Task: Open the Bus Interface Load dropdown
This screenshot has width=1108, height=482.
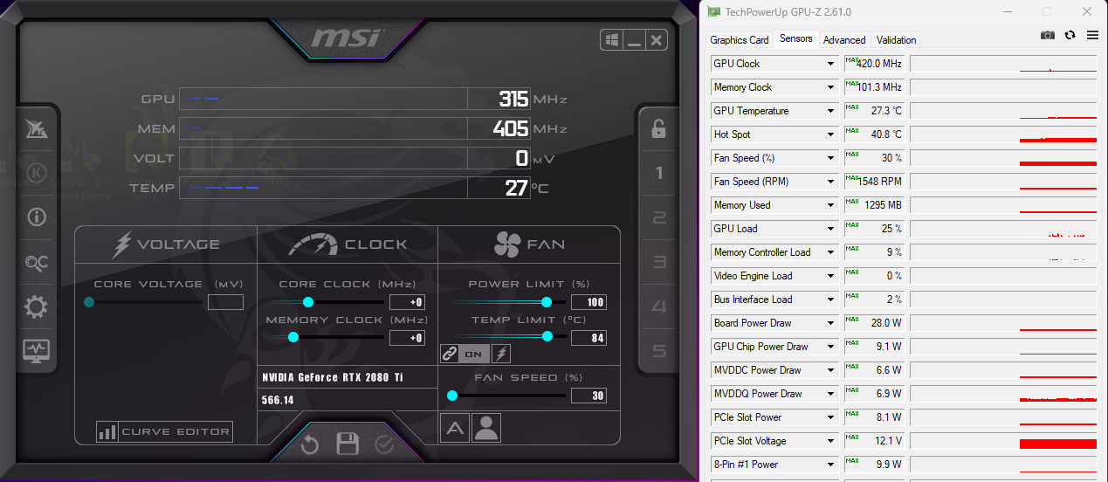Action: point(830,300)
